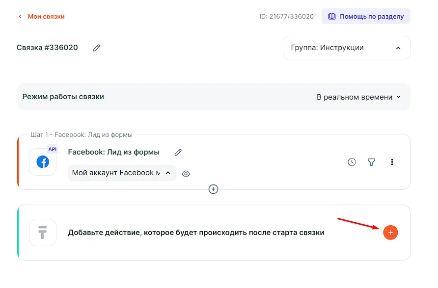Click the Facebook logo icon in step 1
Screen dimensions: 438x288
pos(43,162)
